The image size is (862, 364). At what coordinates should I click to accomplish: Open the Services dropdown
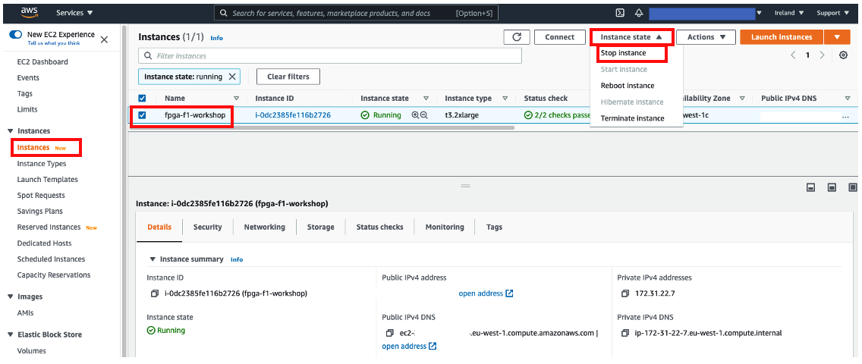[x=74, y=13]
